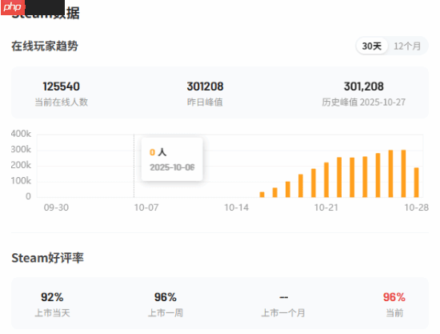Select the 96% first-week rating
Viewport: 440px width, 334px height.
(x=166, y=297)
